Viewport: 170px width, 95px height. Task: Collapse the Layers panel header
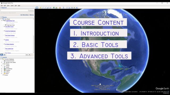pyautogui.click(x=17, y=57)
